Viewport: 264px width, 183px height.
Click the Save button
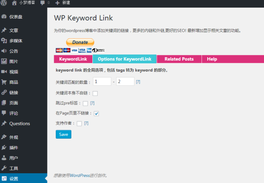63,134
